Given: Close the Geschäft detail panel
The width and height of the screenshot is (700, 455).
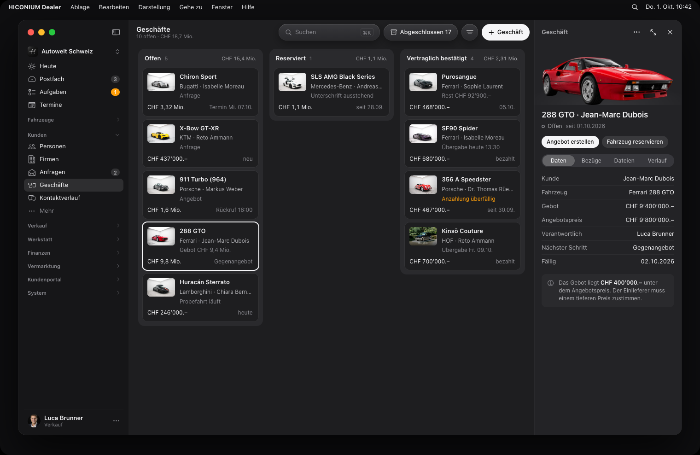Looking at the screenshot, I should click(670, 32).
